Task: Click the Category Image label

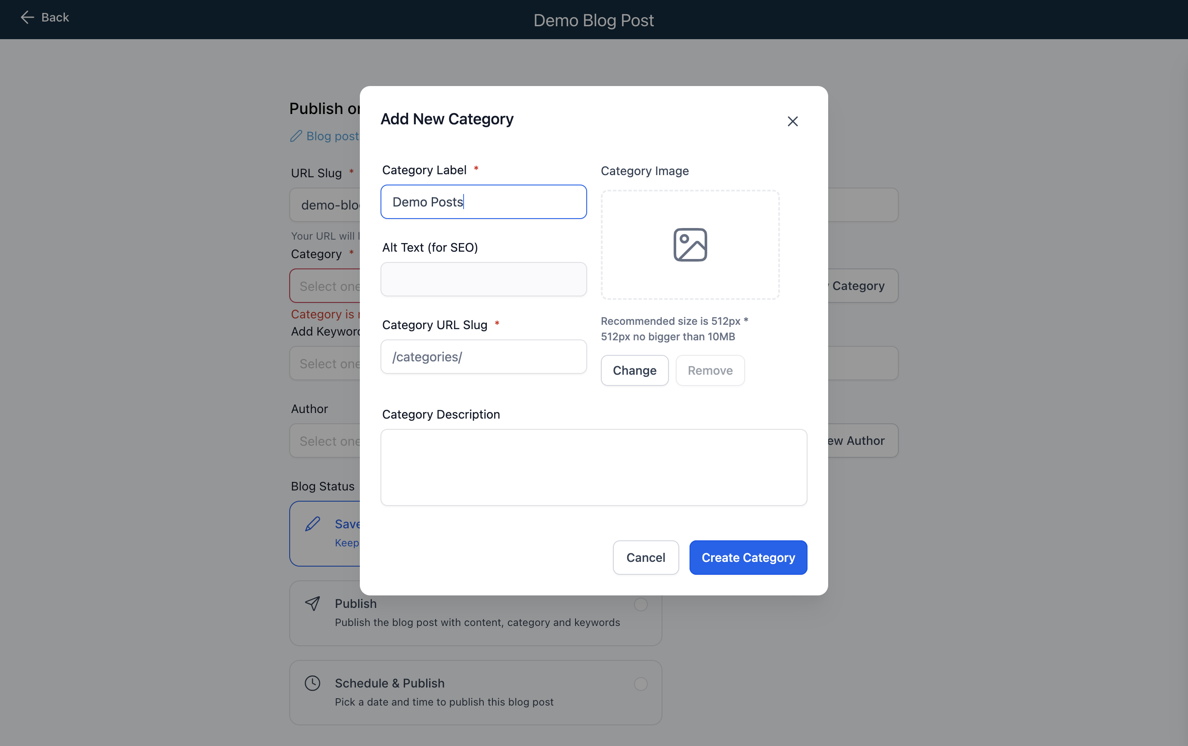Action: pyautogui.click(x=644, y=171)
